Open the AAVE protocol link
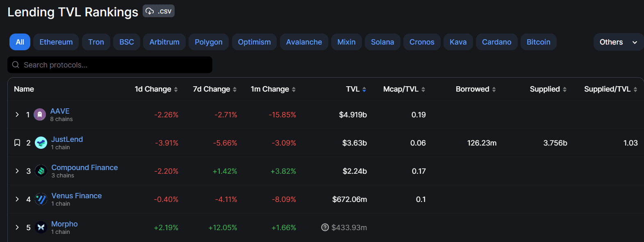Viewport: 644px width, 242px height. coord(60,111)
